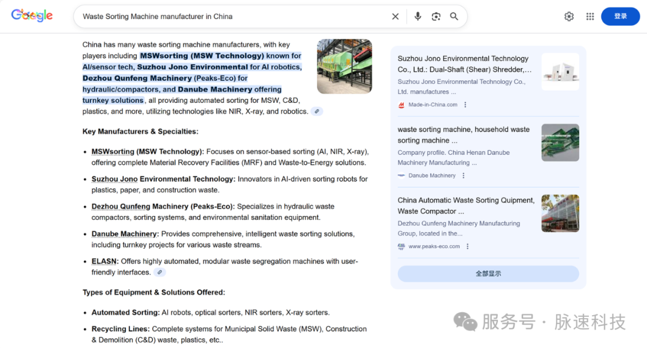Screen dimensions: 647x348
Task: Click the Google logo
Action: pyautogui.click(x=32, y=16)
